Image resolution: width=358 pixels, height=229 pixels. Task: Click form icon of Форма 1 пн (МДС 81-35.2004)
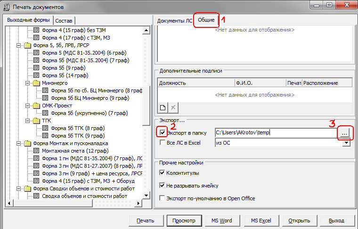click(x=36, y=158)
